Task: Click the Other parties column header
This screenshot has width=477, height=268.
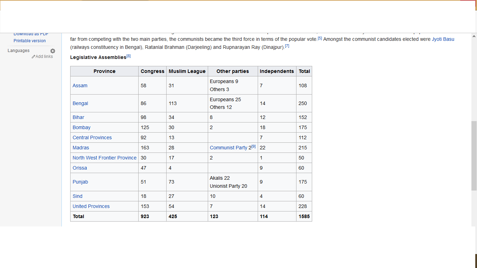Action: (x=233, y=71)
